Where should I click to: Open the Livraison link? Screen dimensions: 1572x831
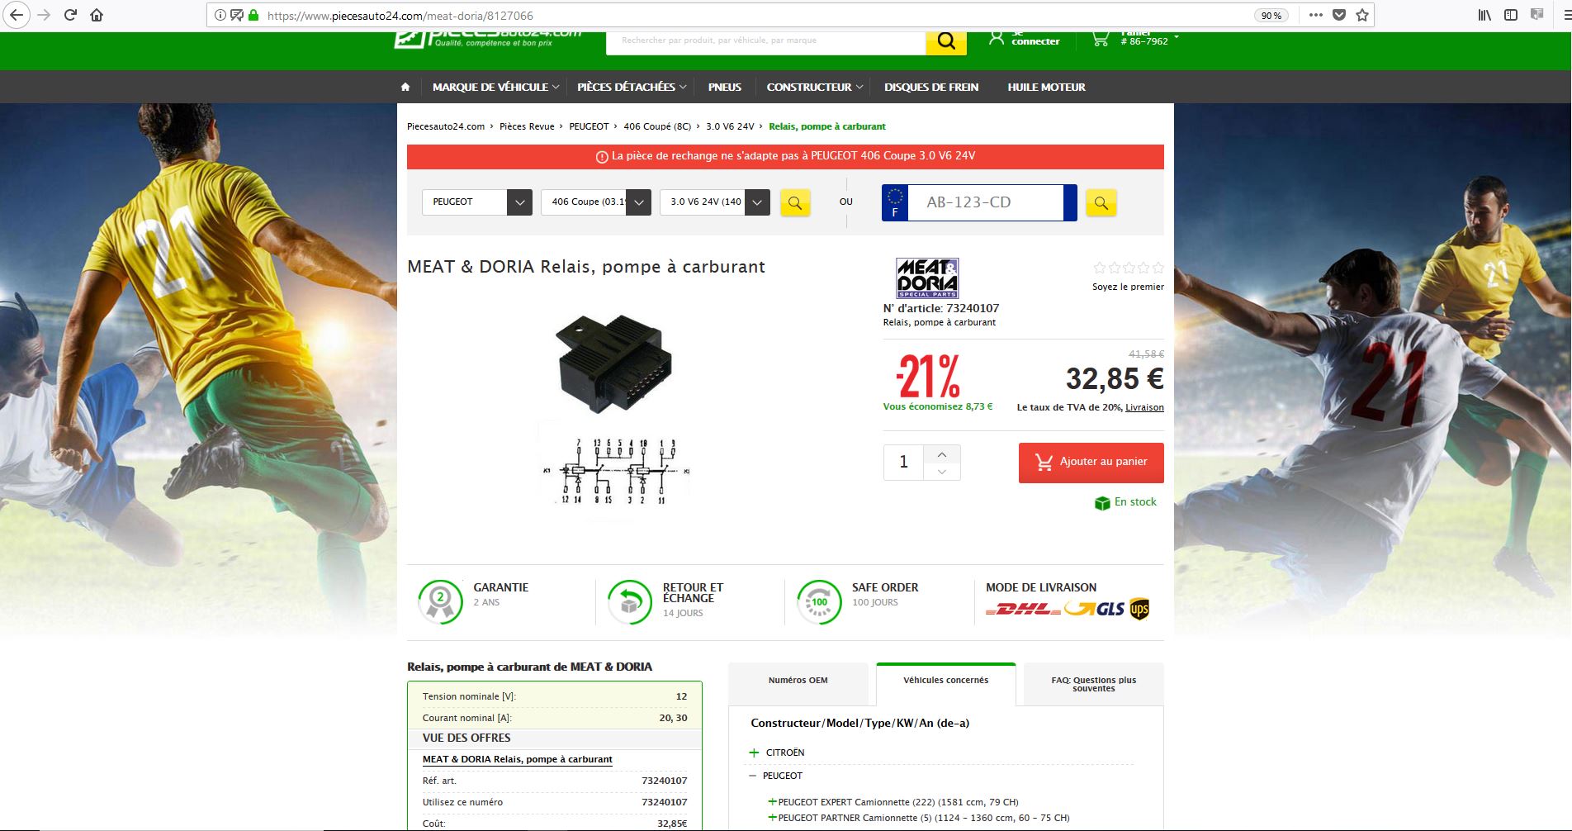click(x=1144, y=407)
